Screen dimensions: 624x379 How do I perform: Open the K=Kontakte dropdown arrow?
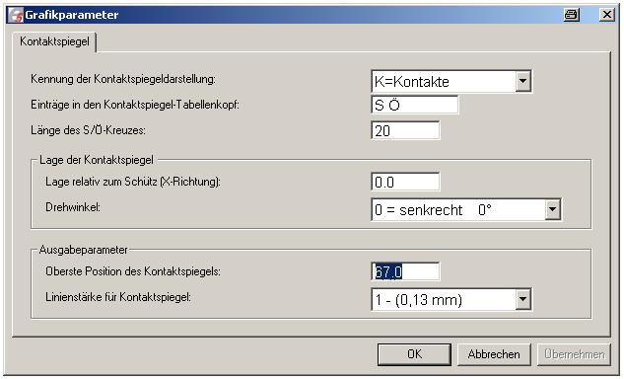[522, 81]
